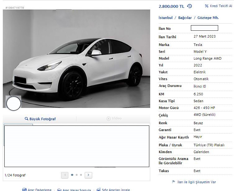
Task: Select the third photo pagination dot
Action: pyautogui.click(x=81, y=175)
